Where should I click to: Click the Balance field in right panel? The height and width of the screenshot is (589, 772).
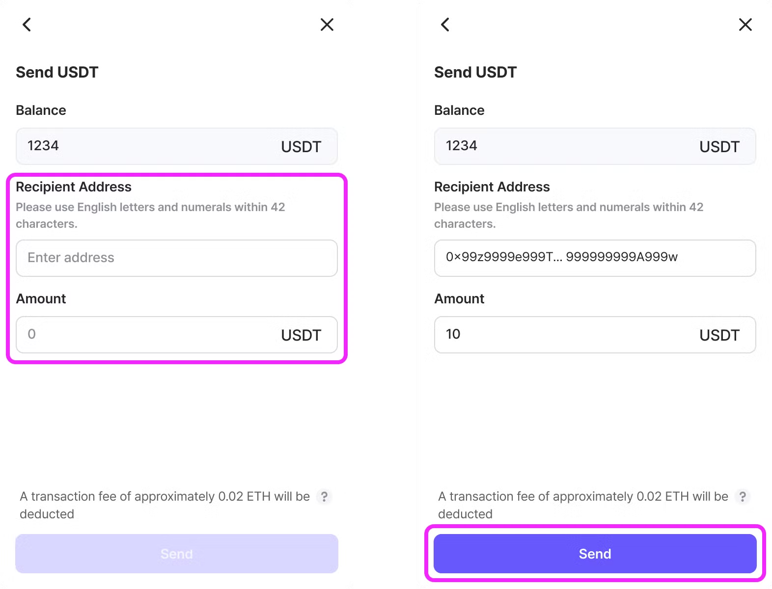[565, 146]
